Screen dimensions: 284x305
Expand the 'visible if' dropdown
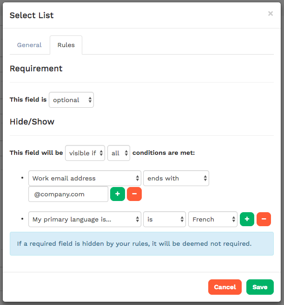point(85,153)
